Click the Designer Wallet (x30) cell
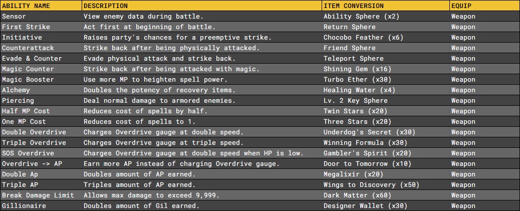This screenshot has height=211, width=520. (x=365, y=205)
